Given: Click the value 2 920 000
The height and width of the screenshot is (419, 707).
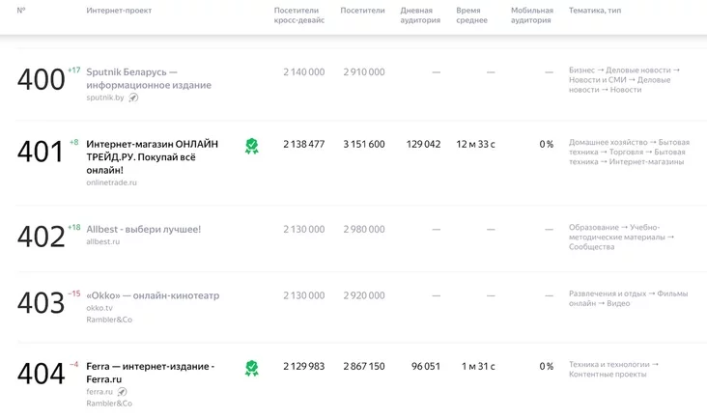Looking at the screenshot, I should pyautogui.click(x=364, y=295).
